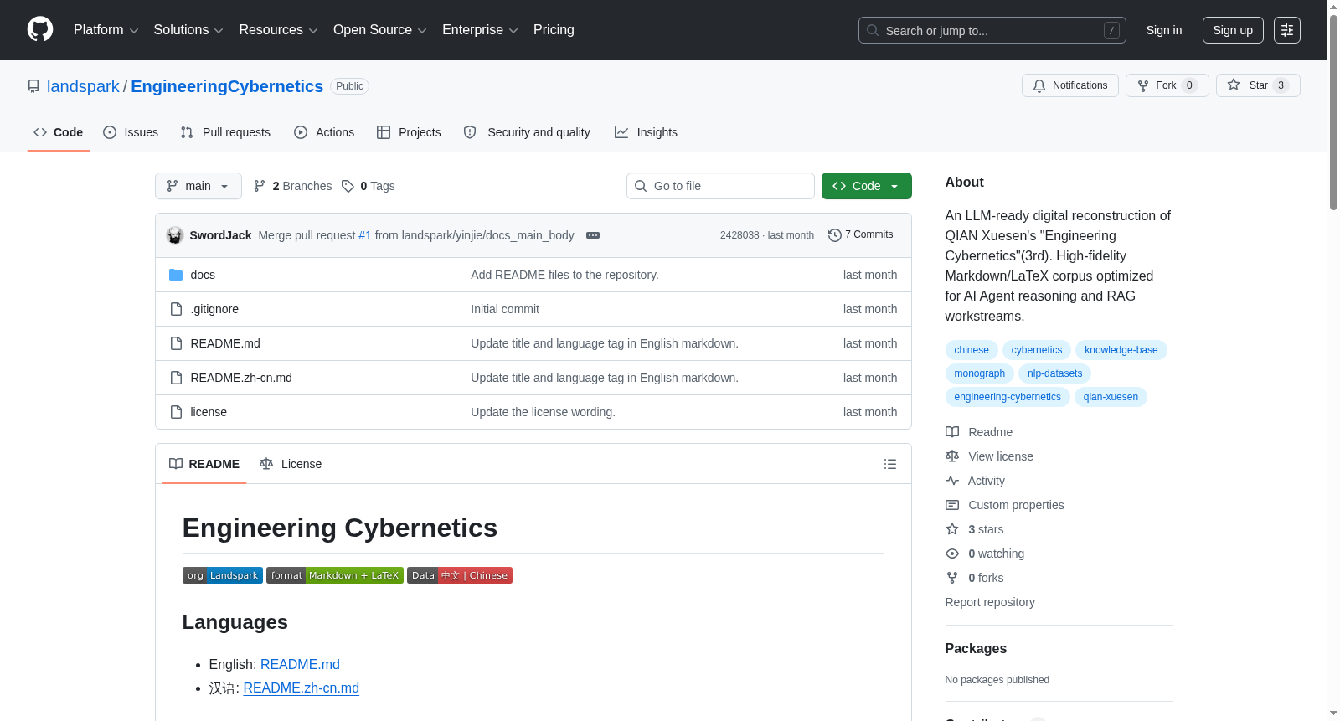The image size is (1340, 721).
Task: Switch to the Insights tab
Action: 646,132
